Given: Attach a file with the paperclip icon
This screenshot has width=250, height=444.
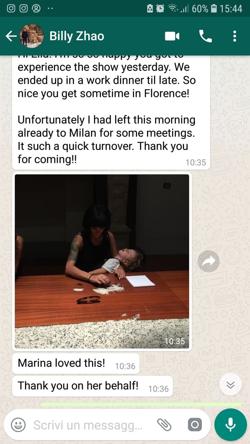Looking at the screenshot, I should (164, 425).
